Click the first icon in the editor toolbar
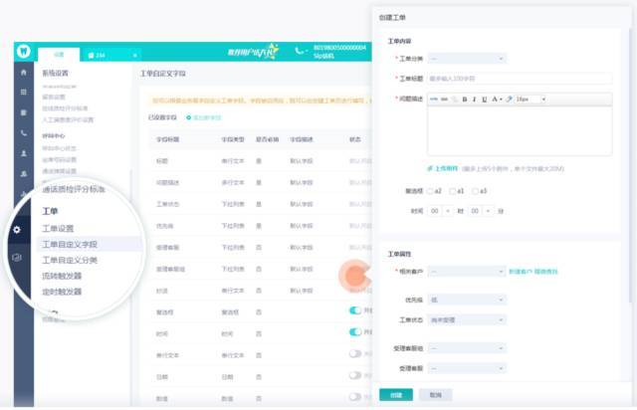This screenshot has height=410, width=637. coord(434,100)
